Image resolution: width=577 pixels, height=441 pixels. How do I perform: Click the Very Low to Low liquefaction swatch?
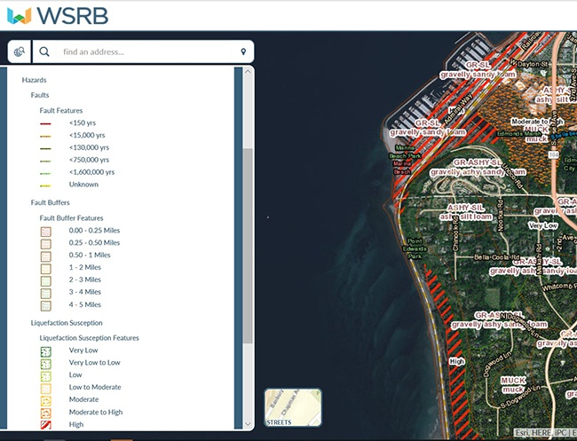(46, 364)
